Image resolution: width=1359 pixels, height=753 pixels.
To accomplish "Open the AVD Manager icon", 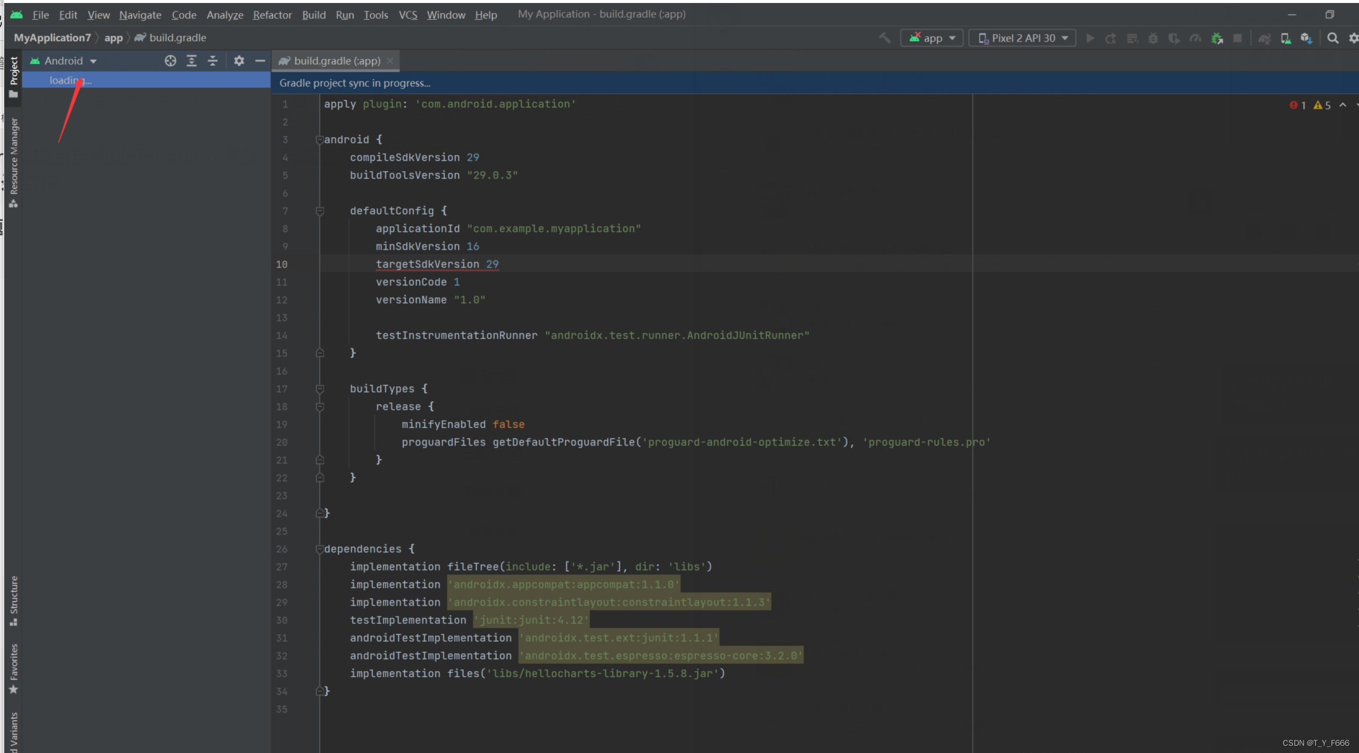I will pos(1285,38).
